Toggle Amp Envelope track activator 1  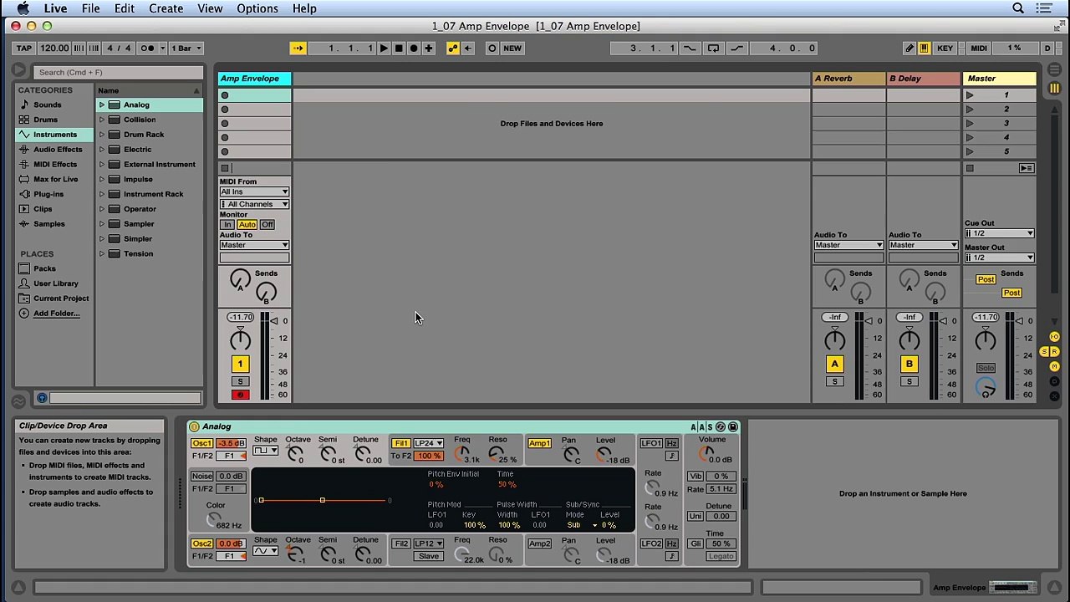point(240,364)
